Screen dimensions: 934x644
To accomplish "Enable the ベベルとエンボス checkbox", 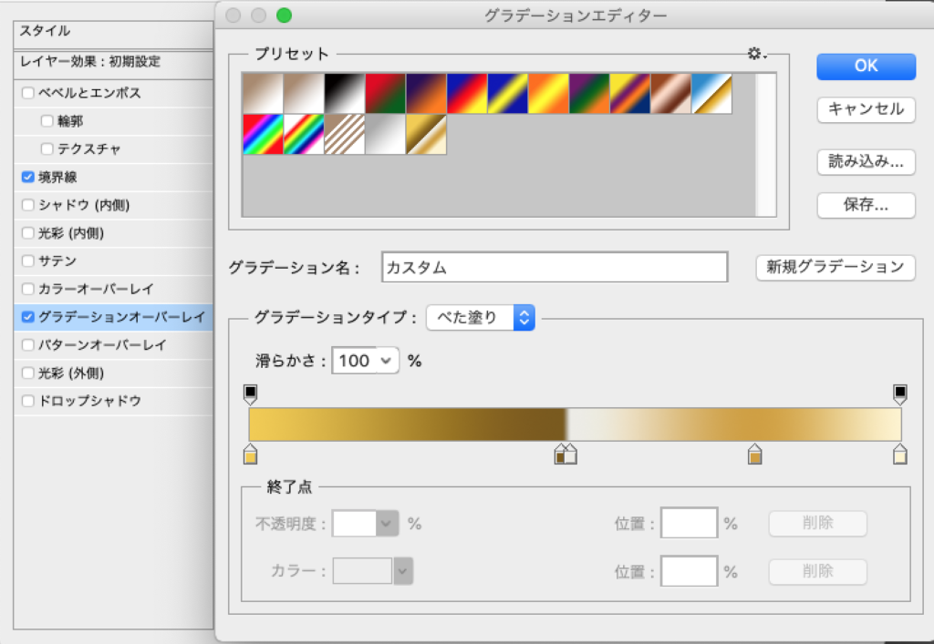I will click(28, 93).
